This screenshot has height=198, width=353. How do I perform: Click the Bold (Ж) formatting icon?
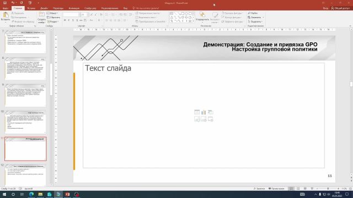65,20
